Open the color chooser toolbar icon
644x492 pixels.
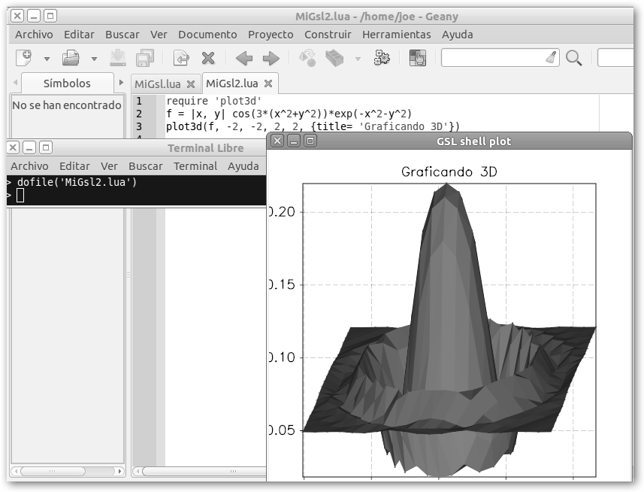click(x=417, y=58)
